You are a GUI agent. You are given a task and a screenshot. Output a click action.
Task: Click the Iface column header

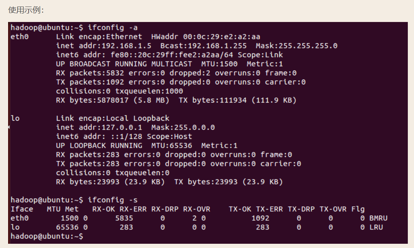pos(22,209)
